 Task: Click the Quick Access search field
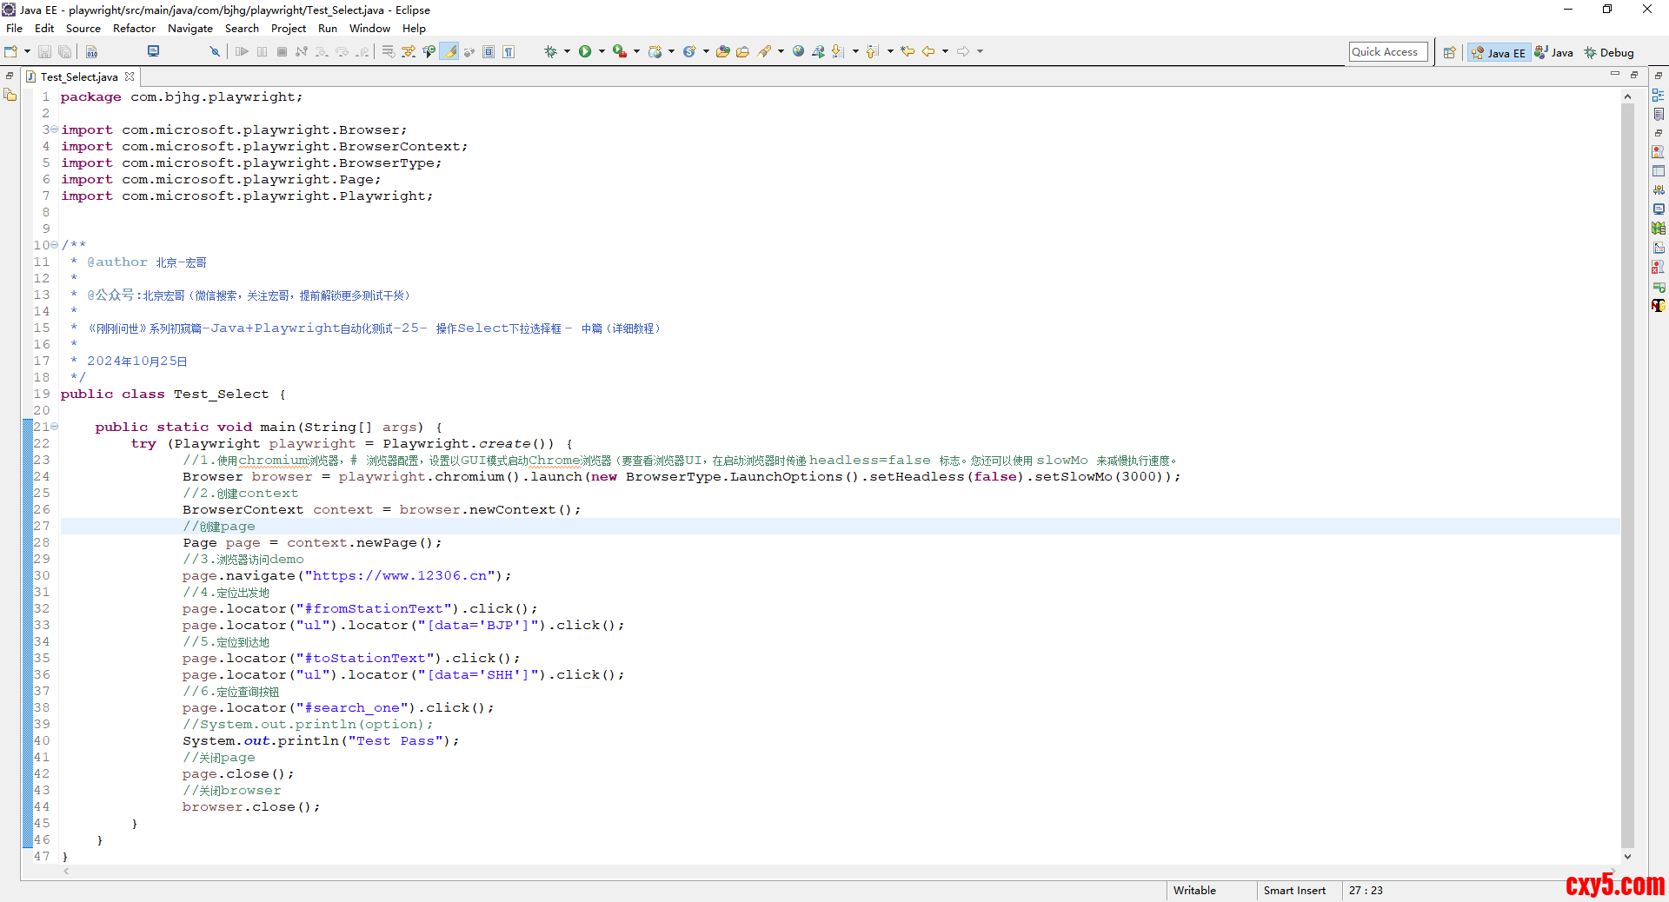click(x=1387, y=52)
